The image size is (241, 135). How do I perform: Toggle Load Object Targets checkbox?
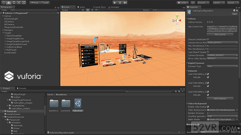(x=208, y=52)
